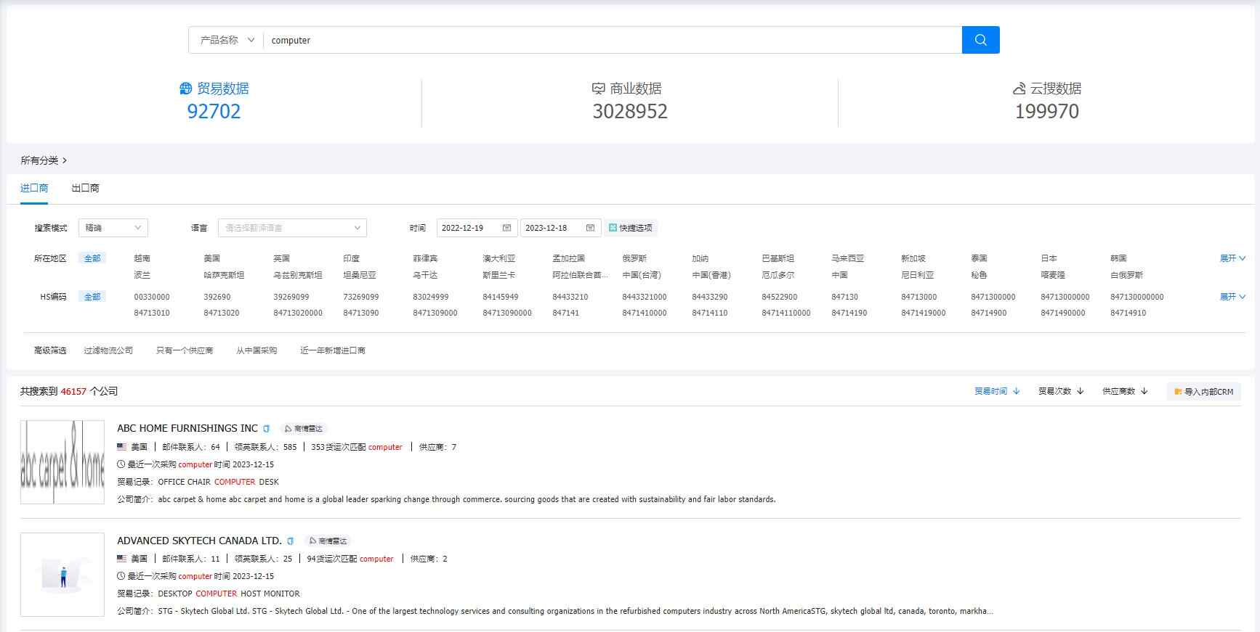Open Advanced Skytech Canada logo thumbnail
1260x632 pixels.
(62, 575)
